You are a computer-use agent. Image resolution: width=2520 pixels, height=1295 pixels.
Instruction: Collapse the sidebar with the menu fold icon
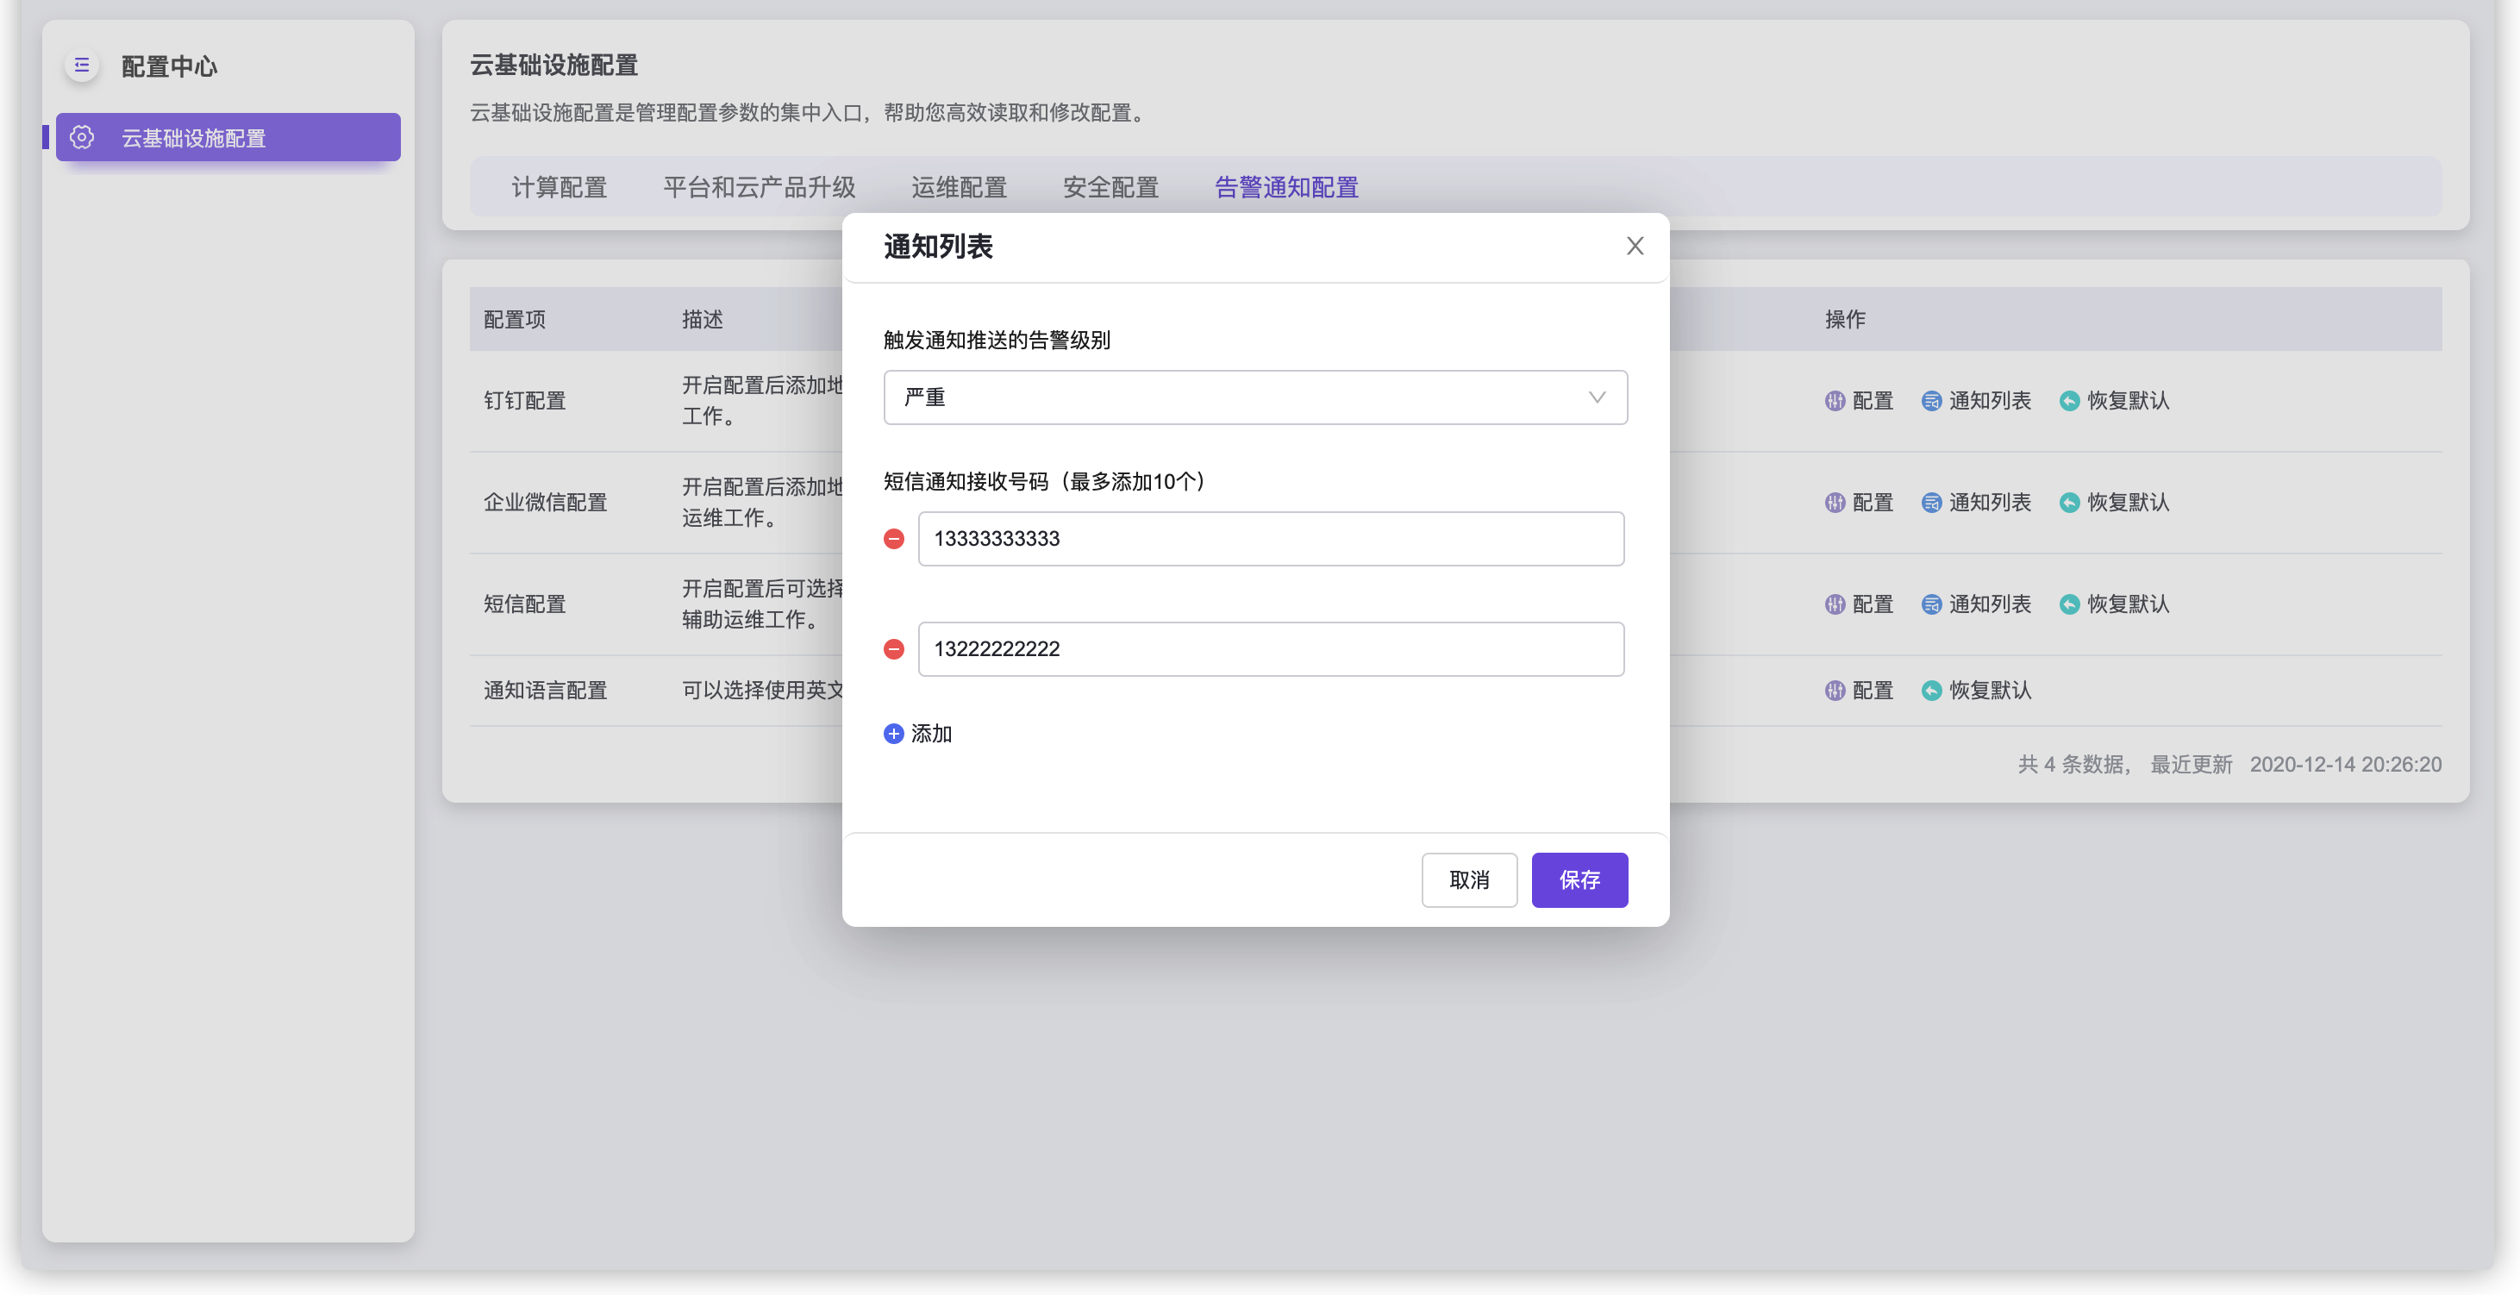pos(82,66)
